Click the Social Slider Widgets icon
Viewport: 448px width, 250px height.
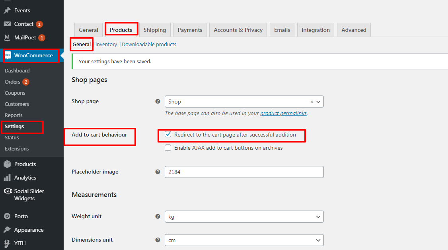coord(8,191)
